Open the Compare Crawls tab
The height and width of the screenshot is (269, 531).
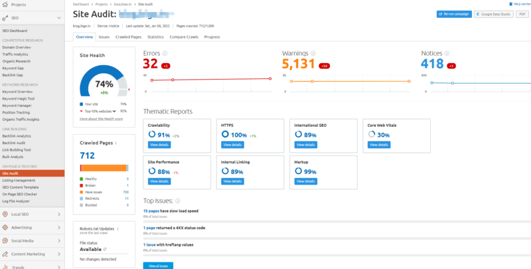184,37
